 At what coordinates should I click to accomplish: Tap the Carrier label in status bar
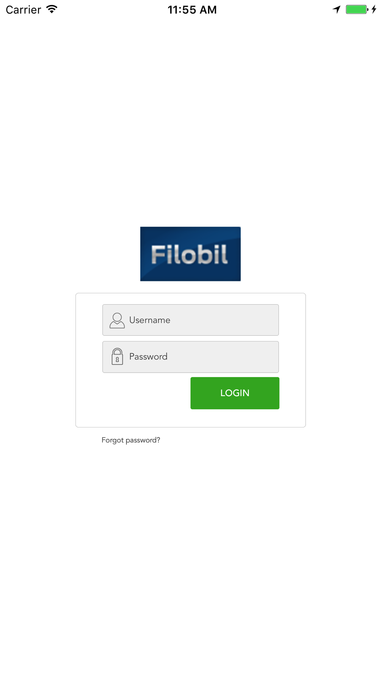pyautogui.click(x=23, y=10)
